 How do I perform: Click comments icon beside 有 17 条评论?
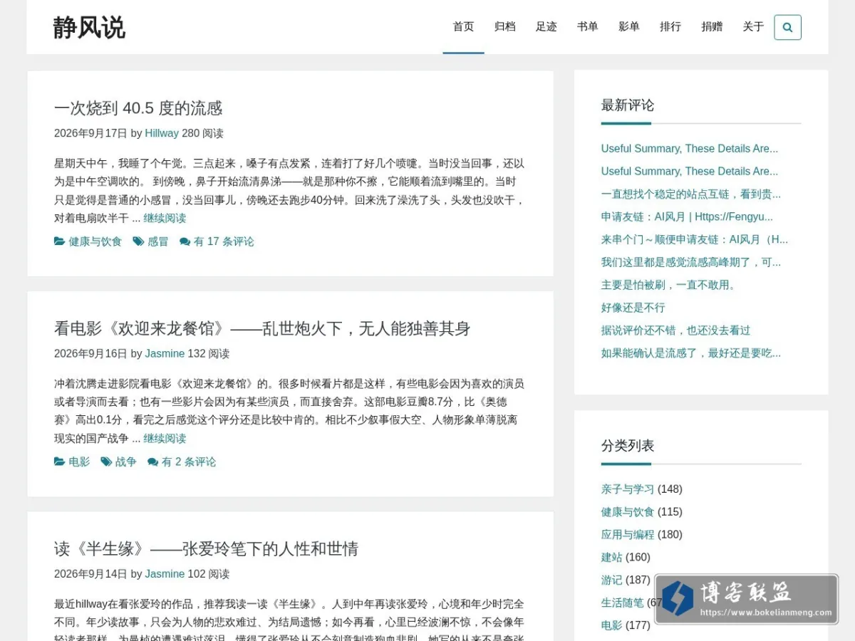pyautogui.click(x=185, y=241)
